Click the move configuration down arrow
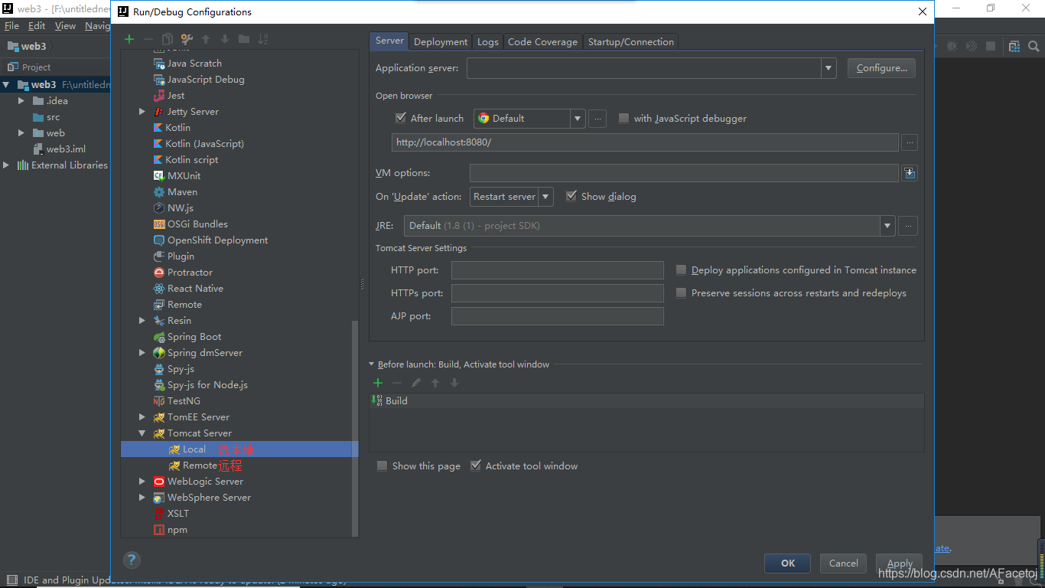The width and height of the screenshot is (1045, 588). [225, 39]
